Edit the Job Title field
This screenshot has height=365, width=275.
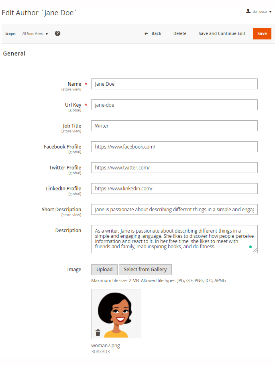(174, 126)
